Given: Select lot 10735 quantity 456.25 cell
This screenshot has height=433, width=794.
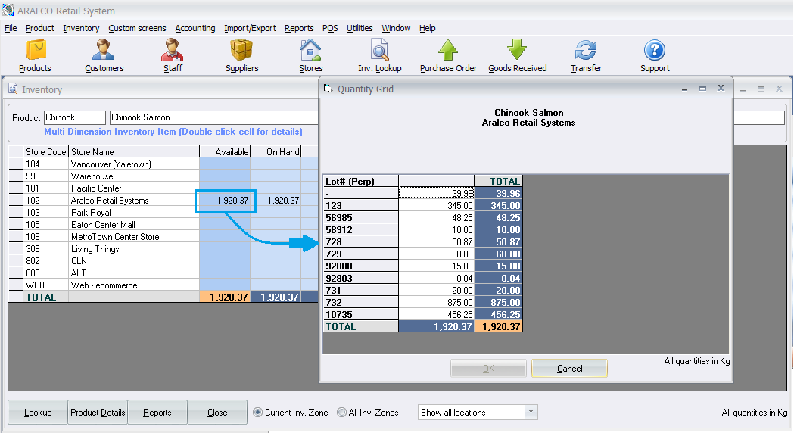Looking at the screenshot, I should tap(437, 315).
